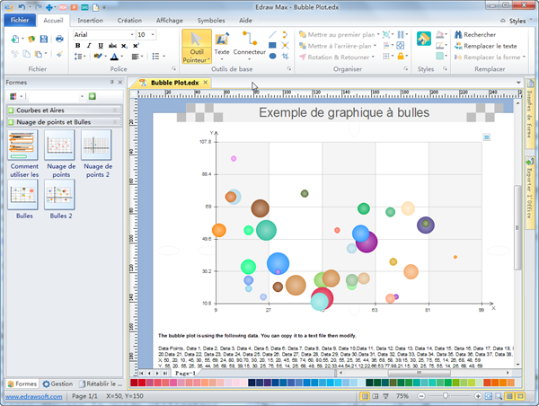Choose the Texte tool in ribbon
This screenshot has height=406, width=539.
click(221, 45)
